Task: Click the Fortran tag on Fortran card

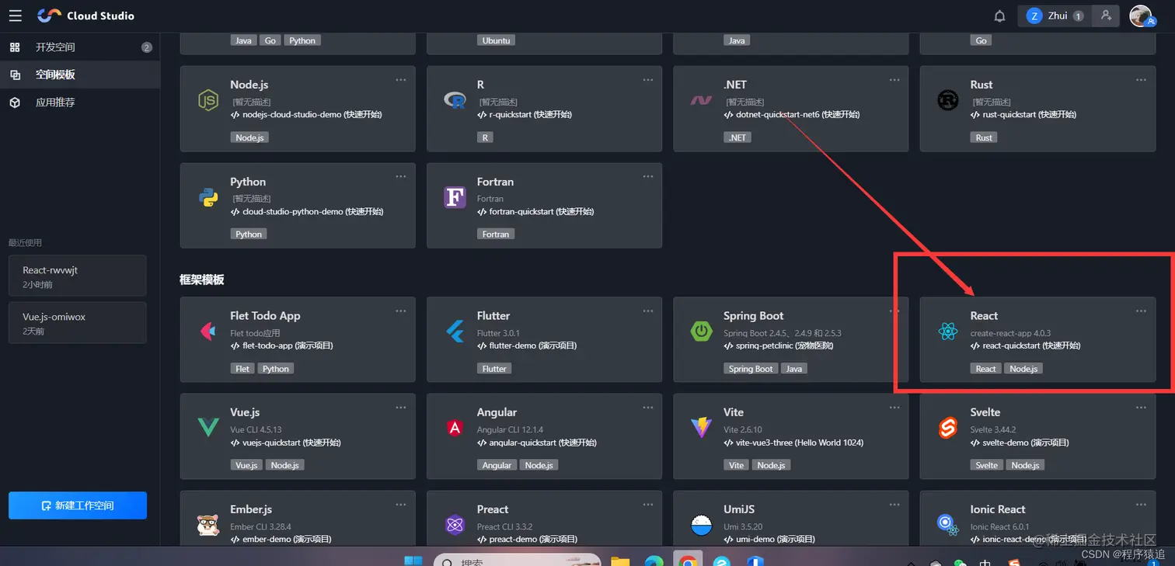Action: [x=495, y=234]
